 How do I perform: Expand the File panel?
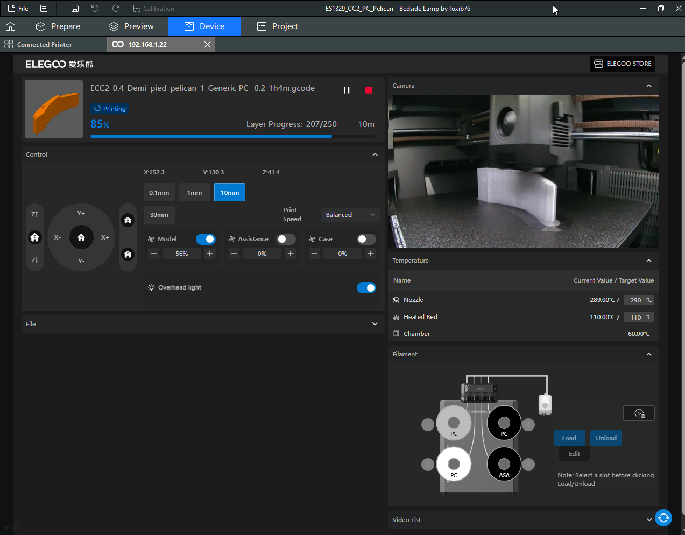pos(375,324)
